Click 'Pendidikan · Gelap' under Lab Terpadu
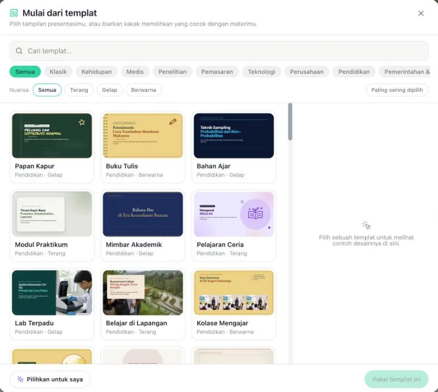 [39, 332]
